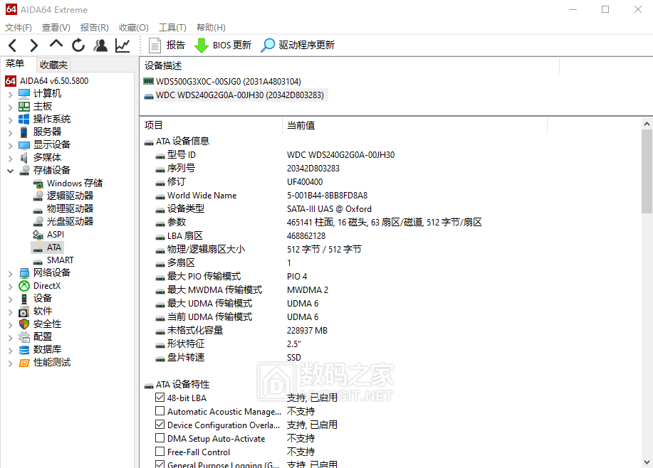Go up one level with the up arrow
The image size is (653, 468).
[x=56, y=44]
